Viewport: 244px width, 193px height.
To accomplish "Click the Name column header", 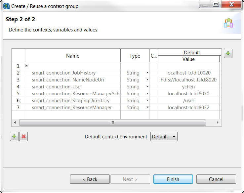I will click(x=73, y=56).
